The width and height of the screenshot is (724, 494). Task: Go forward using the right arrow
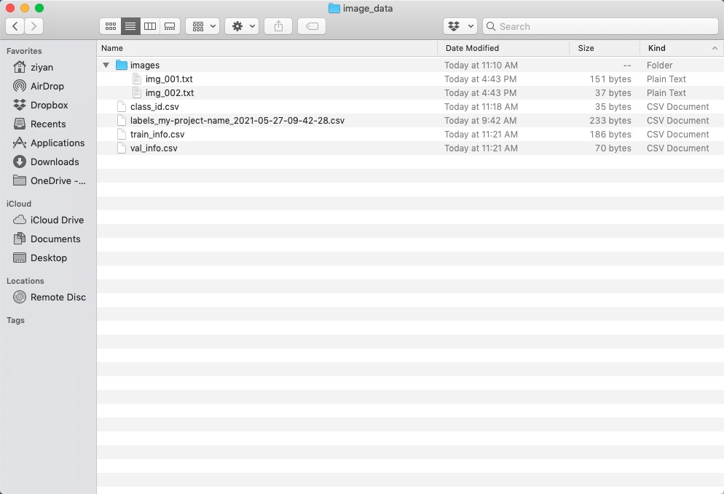(34, 26)
